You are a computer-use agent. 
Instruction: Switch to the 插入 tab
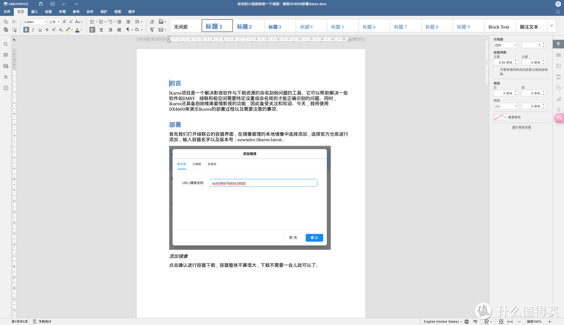pos(34,11)
